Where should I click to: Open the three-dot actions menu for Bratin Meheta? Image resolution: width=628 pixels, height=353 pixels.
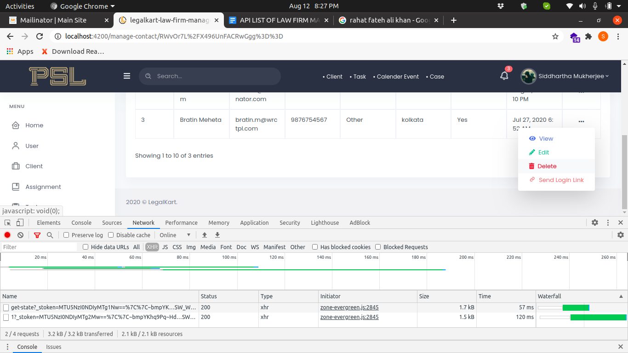tap(581, 121)
